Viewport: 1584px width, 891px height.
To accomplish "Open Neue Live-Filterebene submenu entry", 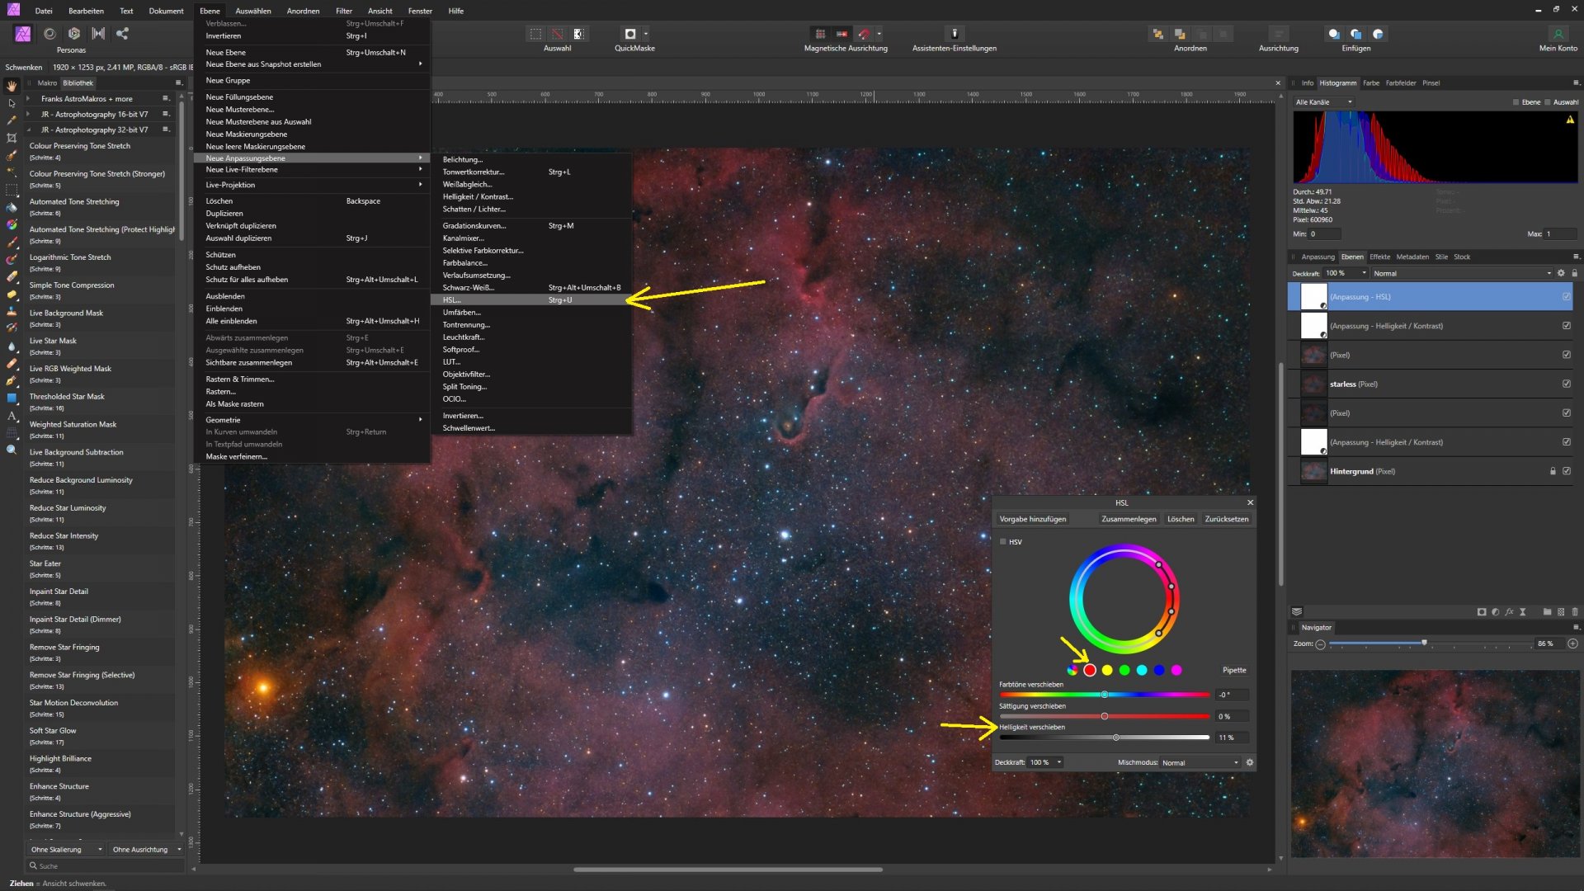I will (312, 169).
